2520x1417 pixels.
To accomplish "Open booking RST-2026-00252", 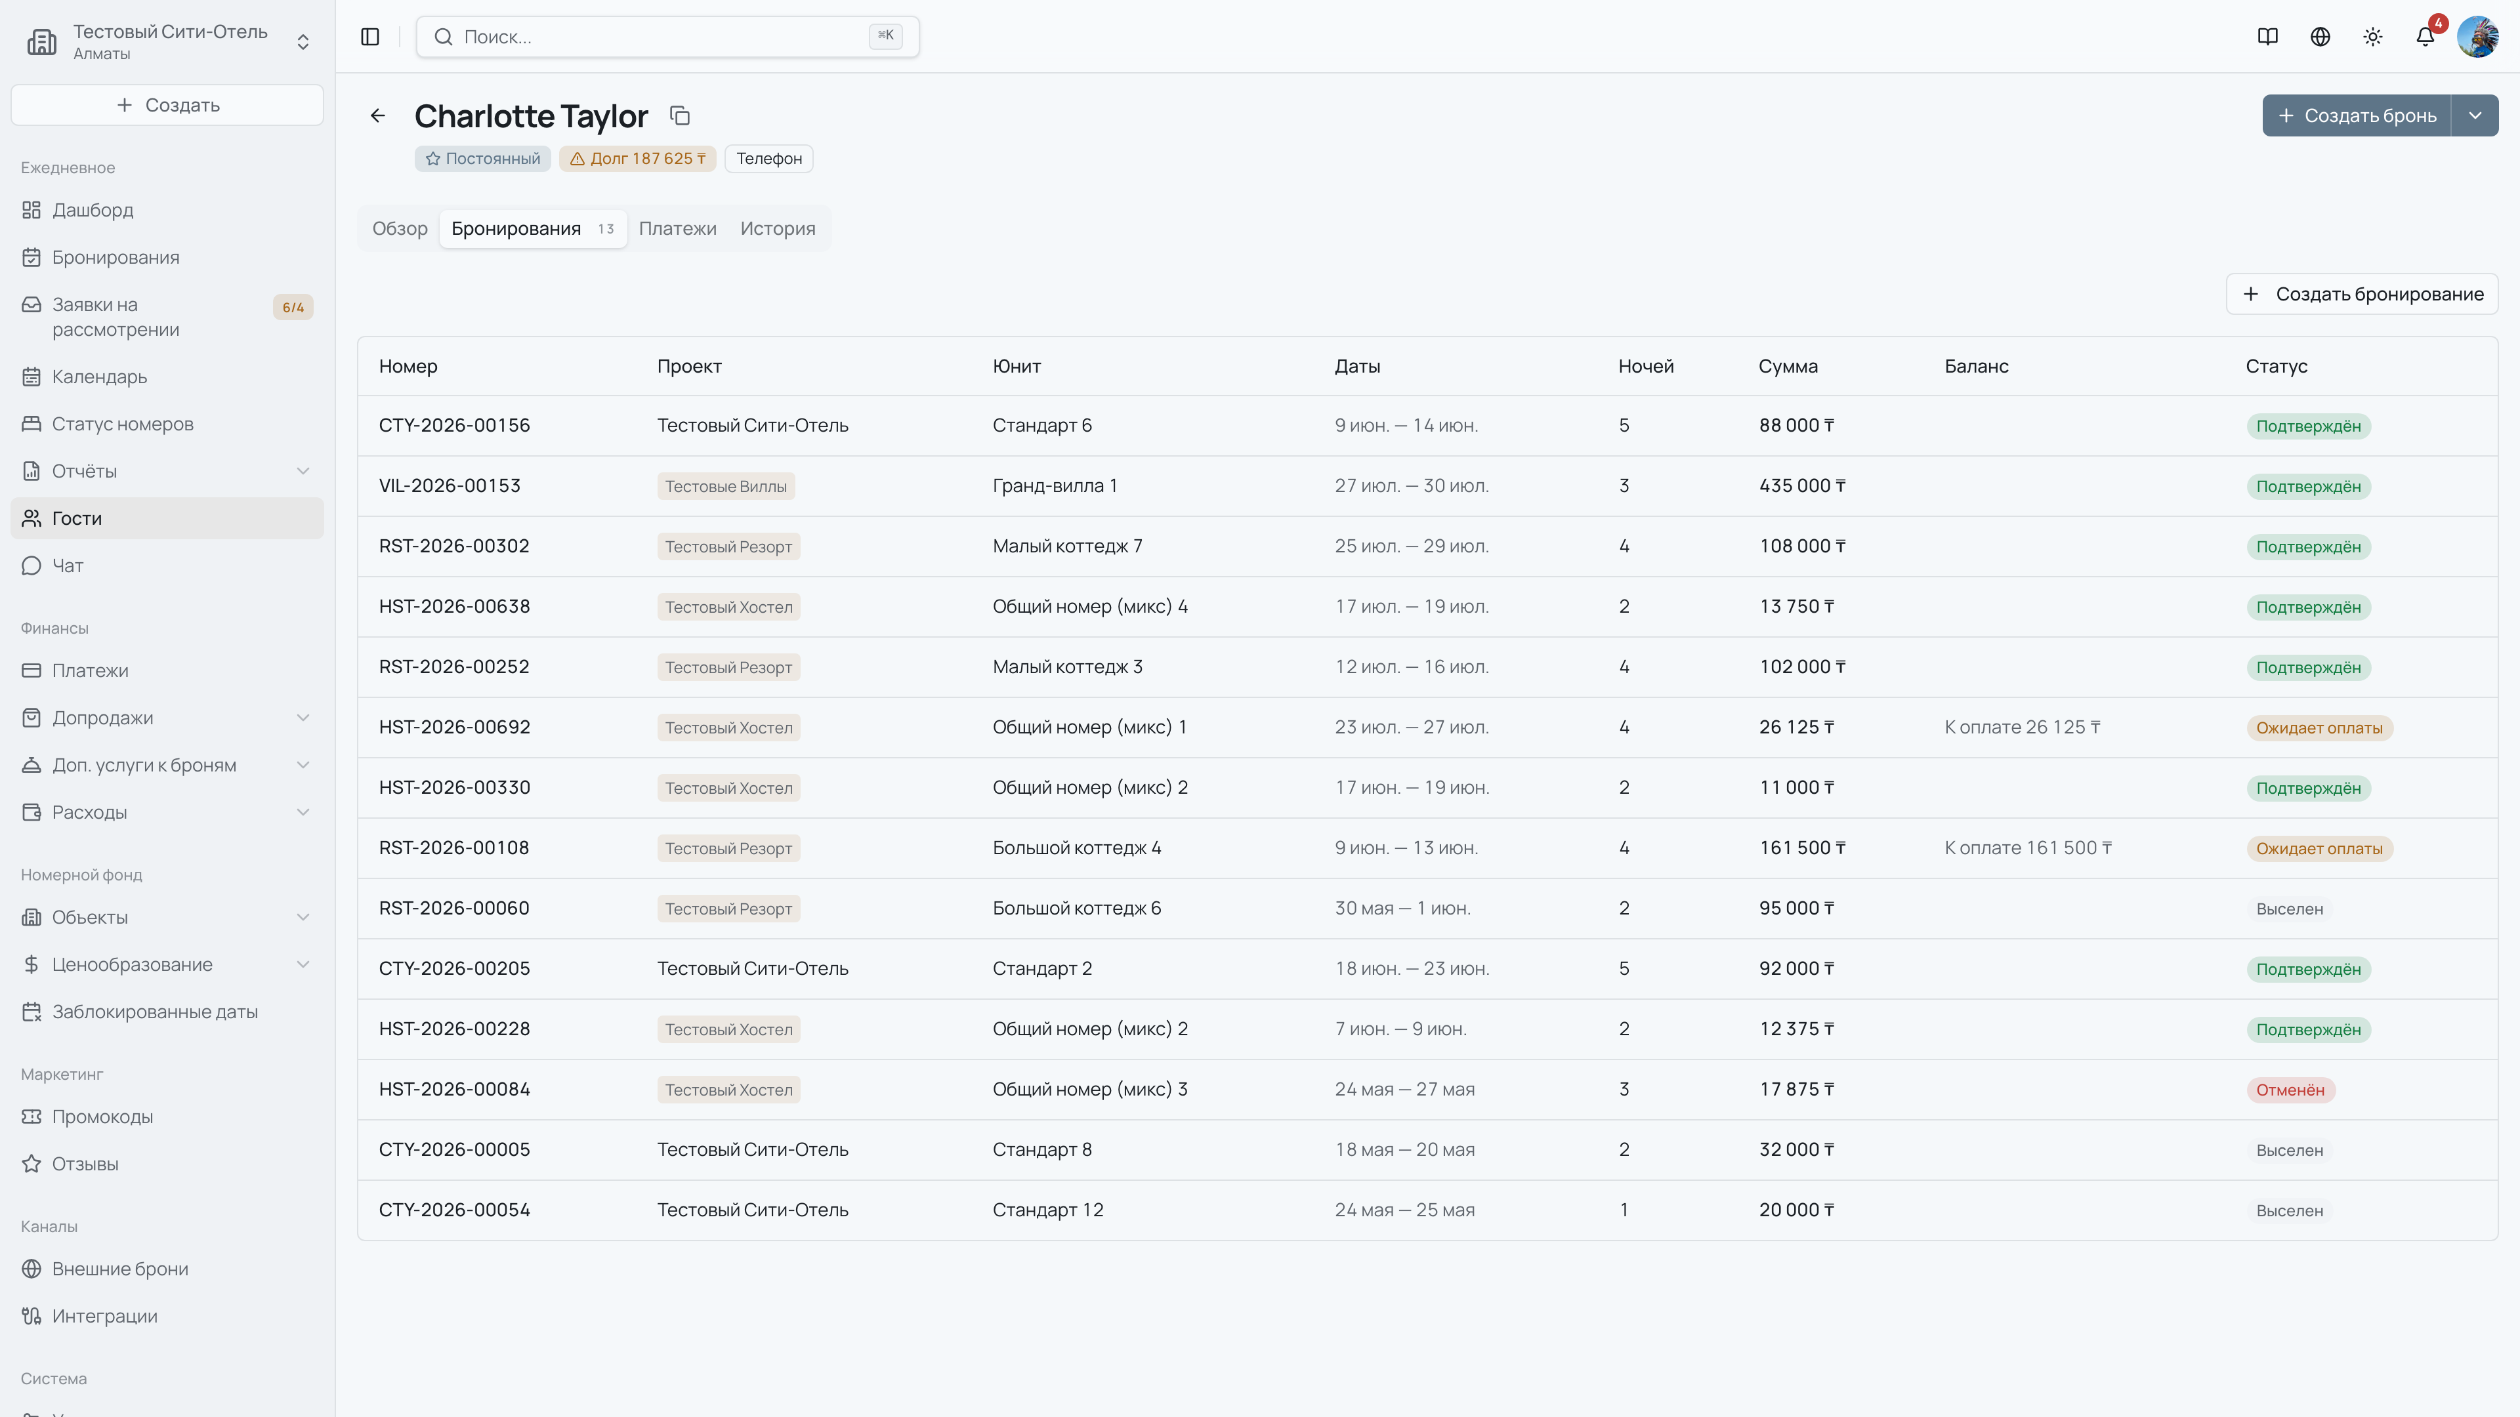I will tap(455, 667).
